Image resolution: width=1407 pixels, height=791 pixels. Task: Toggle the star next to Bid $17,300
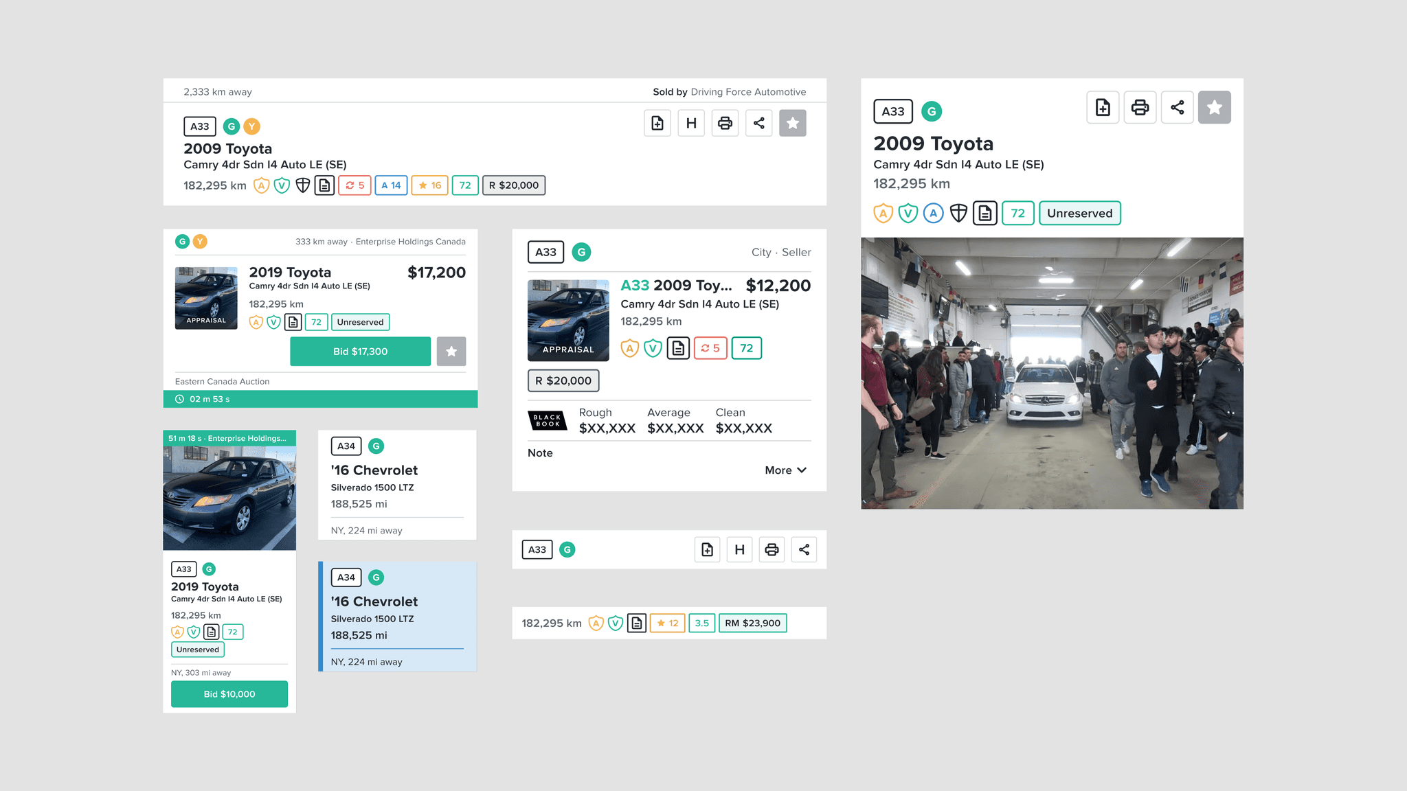tap(451, 352)
